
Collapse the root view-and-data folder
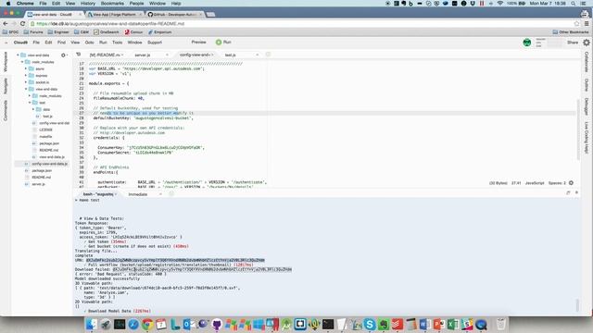18,55
